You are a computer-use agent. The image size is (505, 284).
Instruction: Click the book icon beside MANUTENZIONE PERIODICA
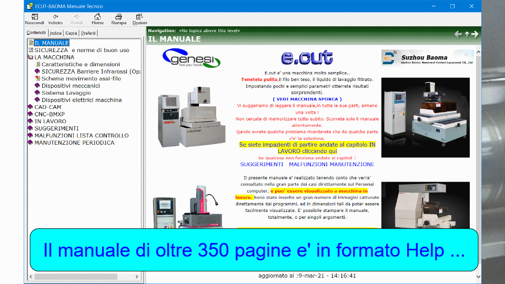31,143
